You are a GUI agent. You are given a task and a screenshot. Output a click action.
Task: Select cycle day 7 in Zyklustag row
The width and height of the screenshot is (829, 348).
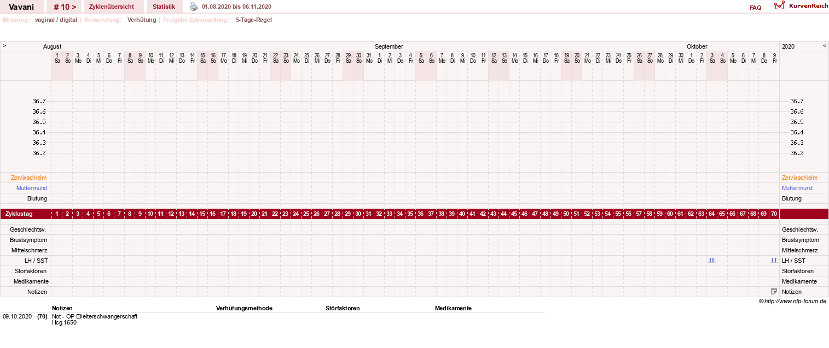coord(119,214)
